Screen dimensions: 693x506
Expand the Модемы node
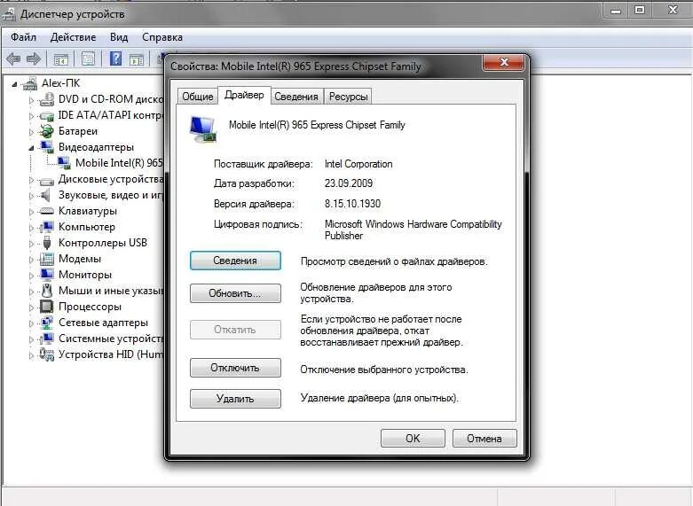pos(31,260)
